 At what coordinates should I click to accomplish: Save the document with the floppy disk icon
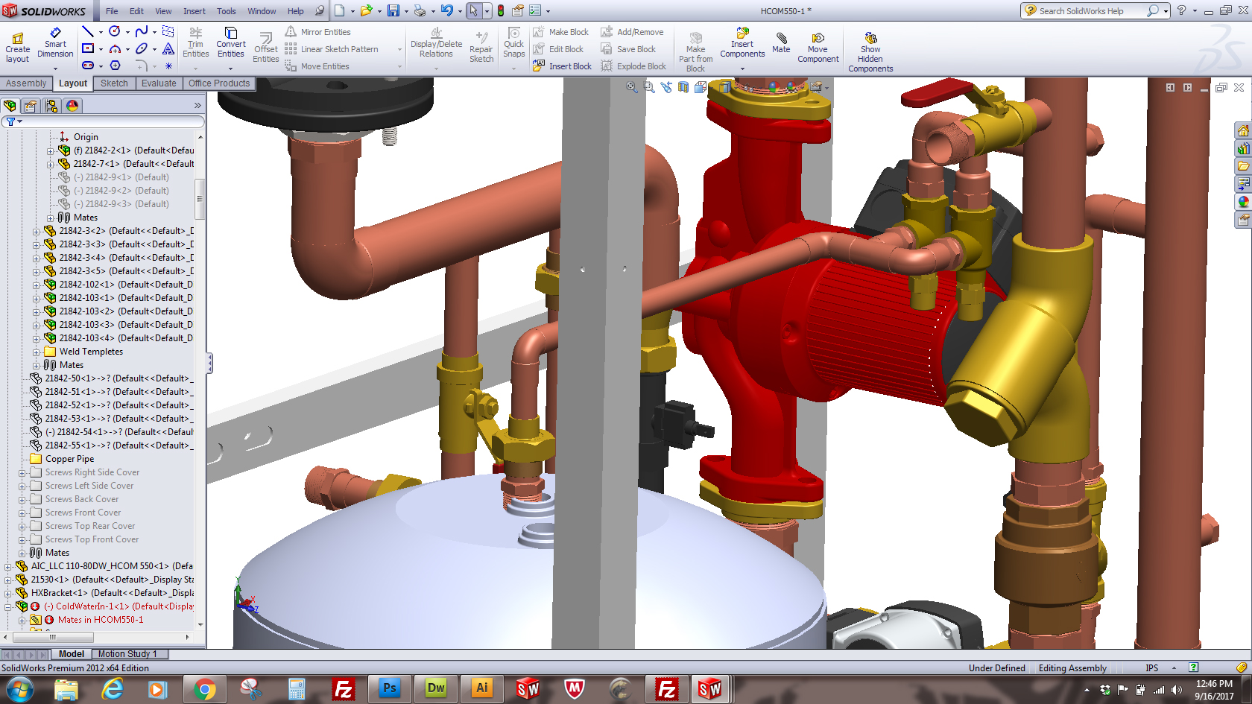point(393,10)
